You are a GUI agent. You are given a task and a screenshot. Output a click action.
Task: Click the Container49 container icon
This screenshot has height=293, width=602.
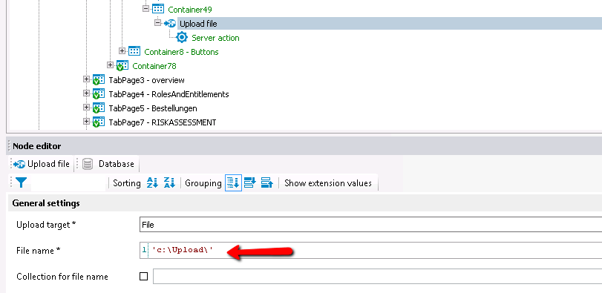pyautogui.click(x=158, y=9)
